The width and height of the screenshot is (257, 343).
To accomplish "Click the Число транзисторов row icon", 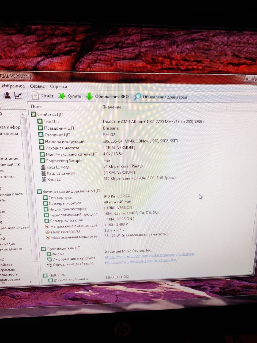I will tap(46, 209).
